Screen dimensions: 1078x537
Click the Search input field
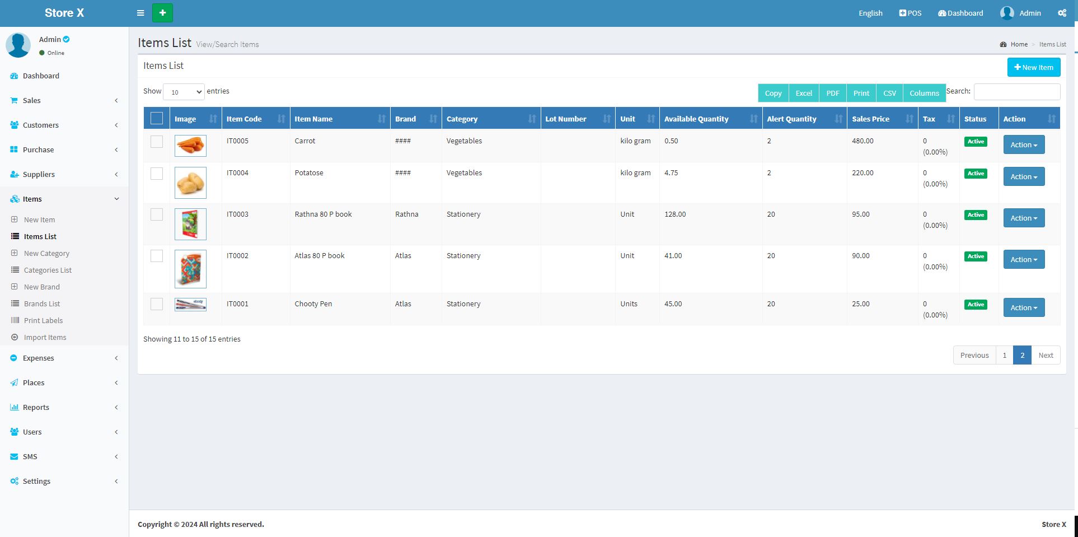(x=1016, y=92)
